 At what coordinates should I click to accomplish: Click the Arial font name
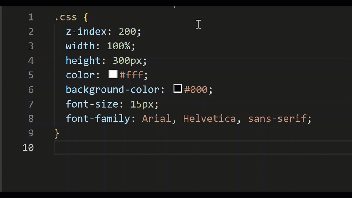[156, 118]
